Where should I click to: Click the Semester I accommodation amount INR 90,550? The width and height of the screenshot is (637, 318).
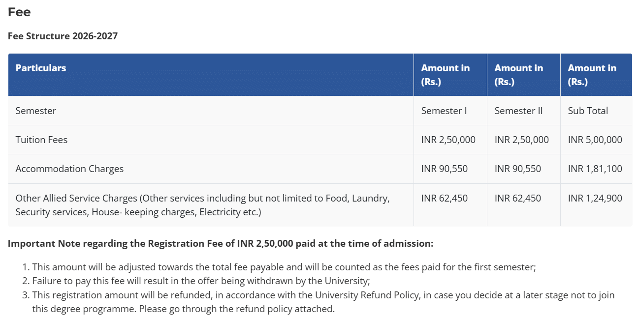click(x=445, y=169)
